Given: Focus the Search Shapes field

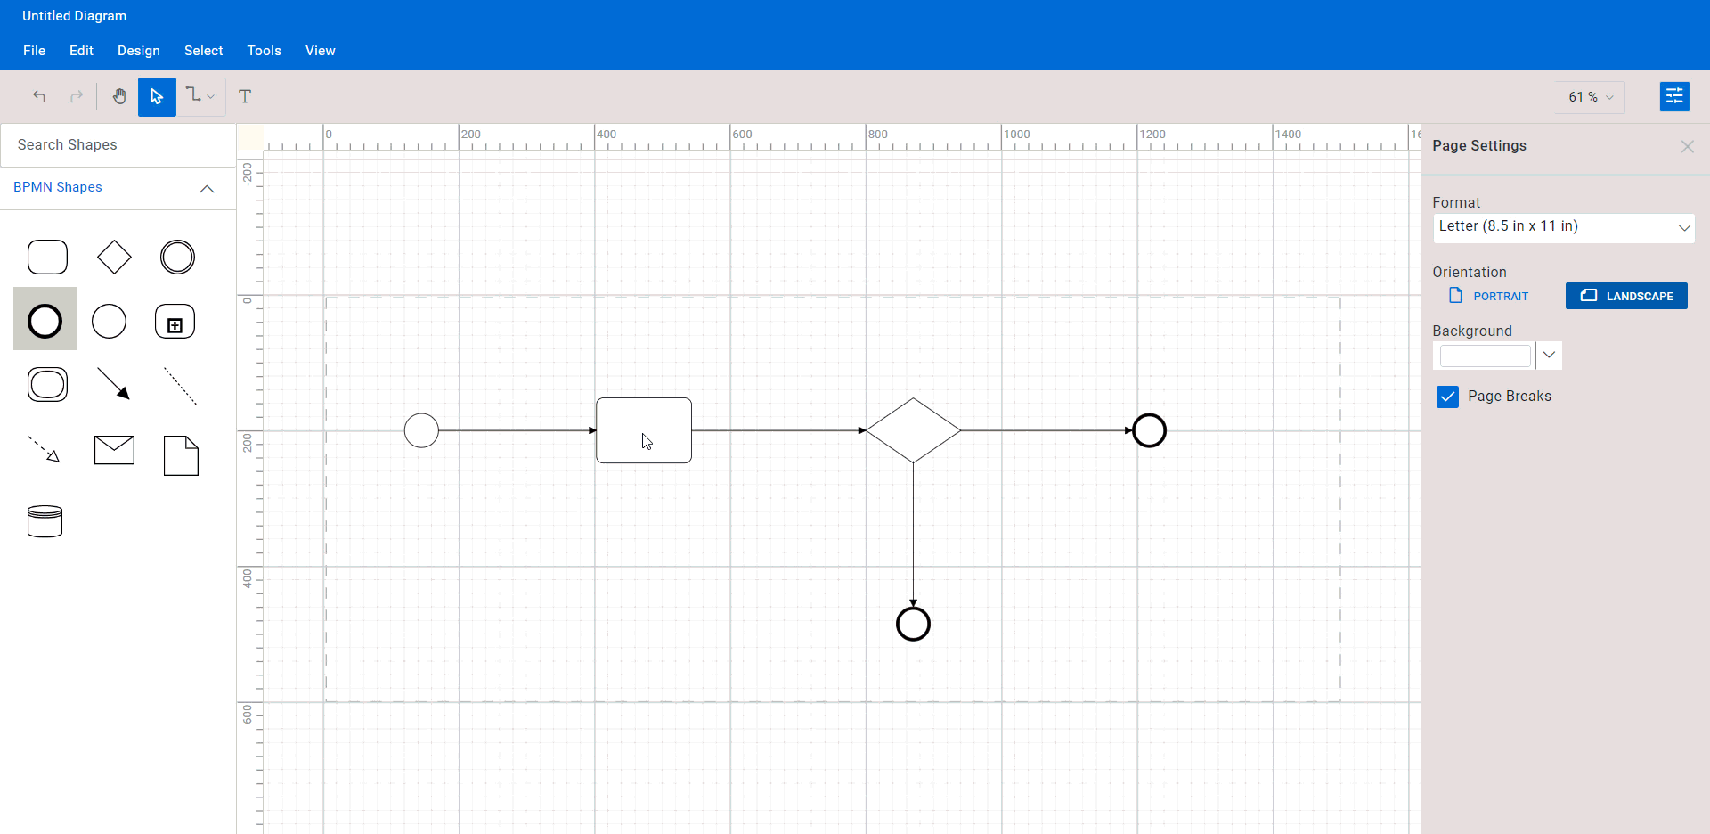Looking at the screenshot, I should pos(118,145).
